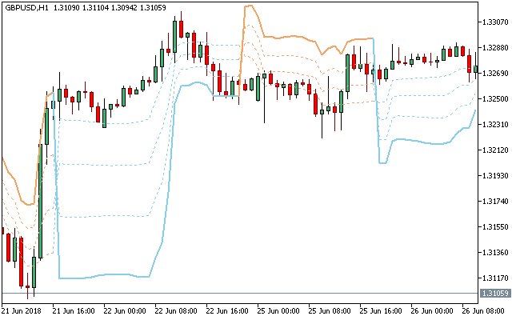
Task: Click the 22 Jun 08:00 time label
Action: point(177,310)
